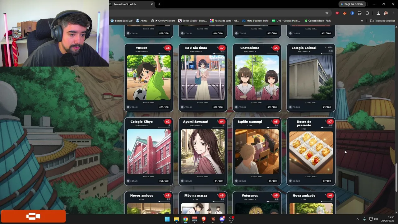Open the volume control in system tray
Viewport: 398px width, 224px height.
point(376,219)
